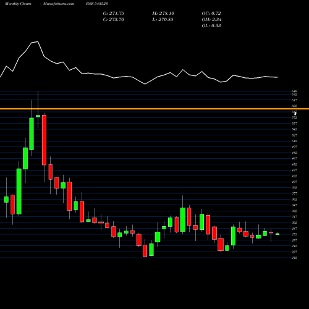Click the 317 price axis label

[294, 217]
